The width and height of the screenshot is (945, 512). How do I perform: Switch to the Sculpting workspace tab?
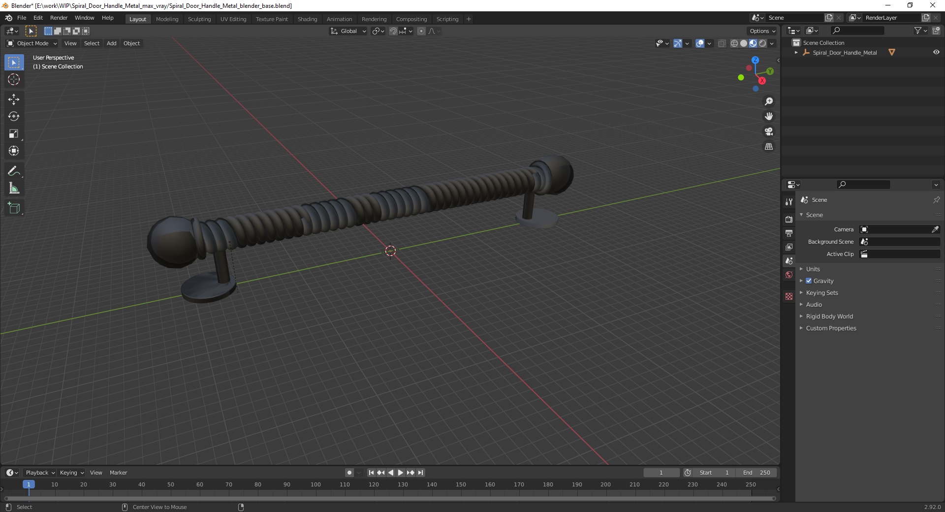coord(199,19)
